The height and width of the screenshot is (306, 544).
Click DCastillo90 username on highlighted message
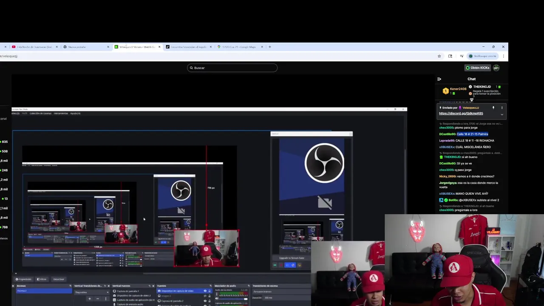click(x=448, y=134)
